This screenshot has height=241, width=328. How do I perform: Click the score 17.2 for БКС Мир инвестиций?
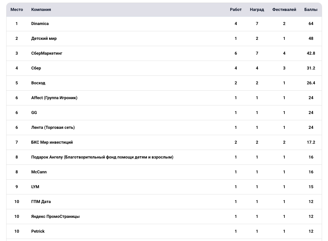[311, 142]
